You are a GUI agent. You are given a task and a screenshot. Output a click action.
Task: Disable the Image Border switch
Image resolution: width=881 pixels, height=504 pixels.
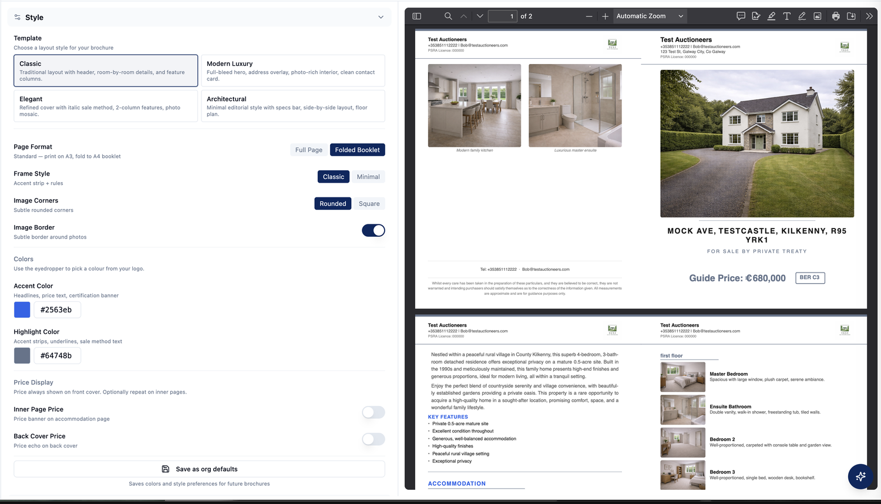pos(373,230)
